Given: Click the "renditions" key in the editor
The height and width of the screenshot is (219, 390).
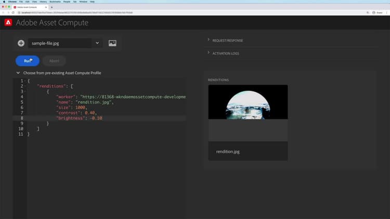Looking at the screenshot, I should coord(51,86).
